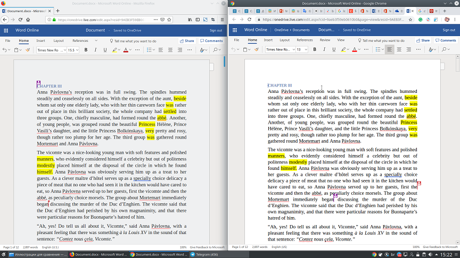Click Sign out in Chrome Word window
Viewport: 460px width, 258px height.
point(449,30)
